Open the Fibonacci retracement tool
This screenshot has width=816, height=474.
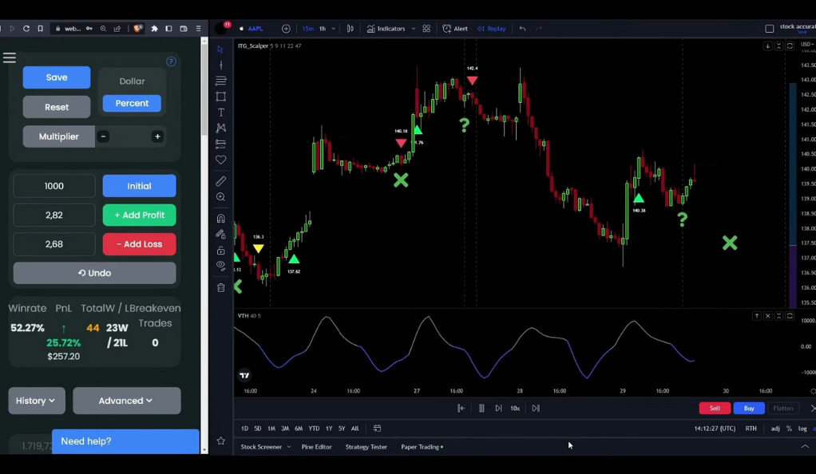pos(220,81)
